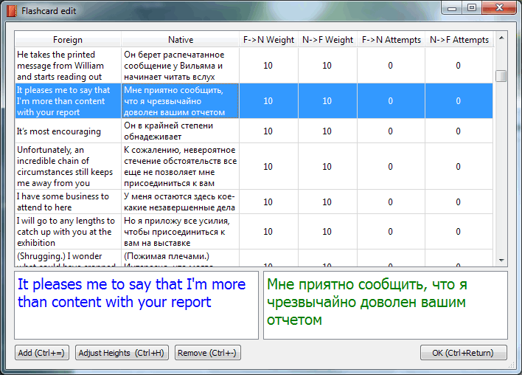Click native cell 'К сожалению, невероятное стечение'
The height and width of the screenshot is (375, 522).
point(180,166)
